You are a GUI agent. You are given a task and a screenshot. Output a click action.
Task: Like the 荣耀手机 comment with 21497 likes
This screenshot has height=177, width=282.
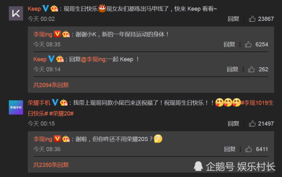pos(252,123)
